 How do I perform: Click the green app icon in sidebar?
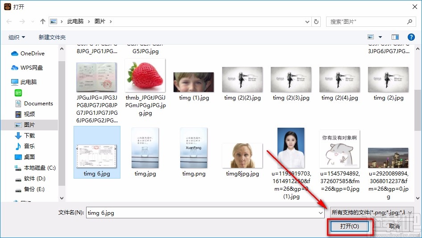[x=18, y=93]
